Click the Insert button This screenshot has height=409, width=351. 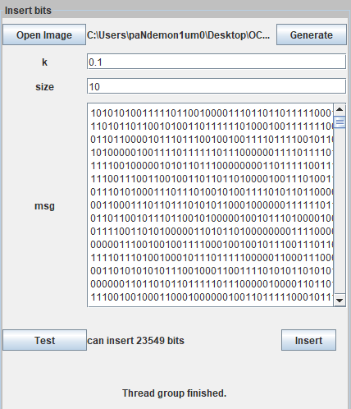[x=308, y=340]
